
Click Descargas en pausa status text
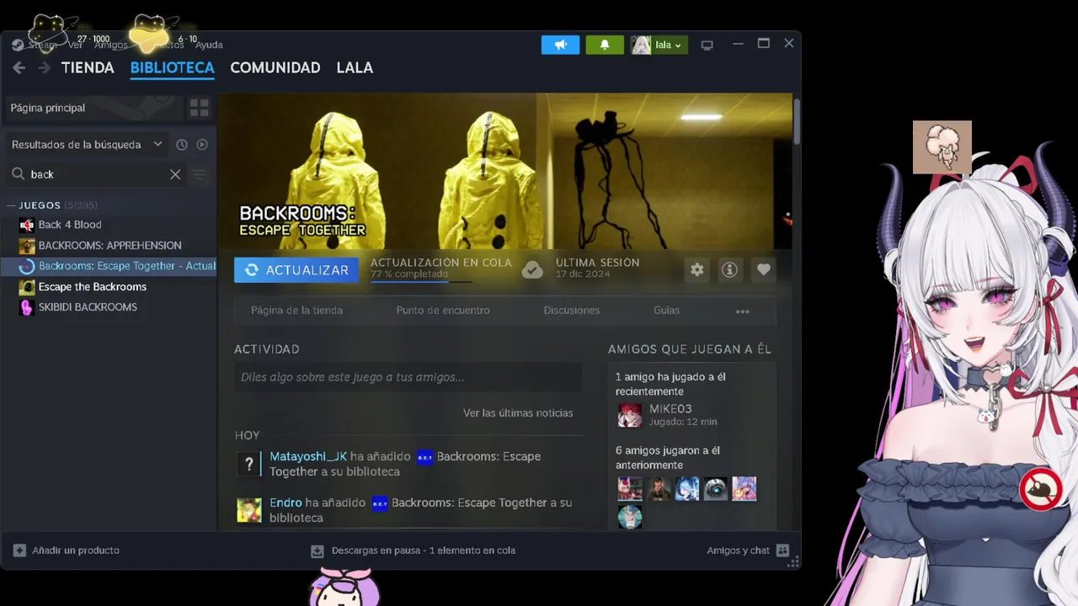pyautogui.click(x=424, y=550)
